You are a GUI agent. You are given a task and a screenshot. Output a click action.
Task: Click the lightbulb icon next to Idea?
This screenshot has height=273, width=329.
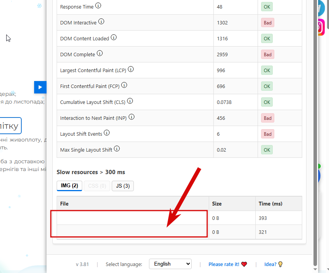(281, 264)
